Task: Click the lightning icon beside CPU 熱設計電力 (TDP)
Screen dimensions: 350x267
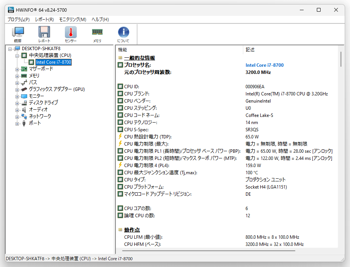Action: [120, 137]
